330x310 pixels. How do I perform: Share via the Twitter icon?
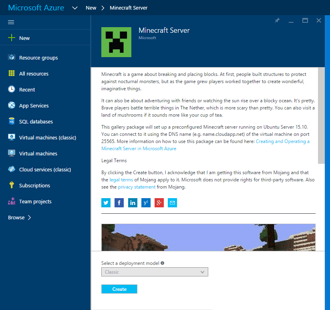click(x=106, y=203)
